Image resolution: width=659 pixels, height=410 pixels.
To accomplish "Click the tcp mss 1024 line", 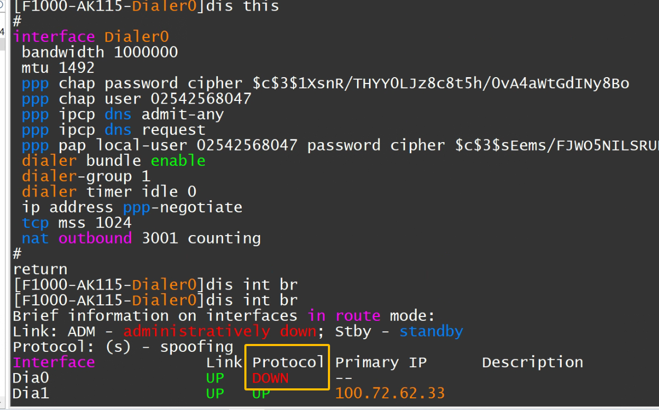I will pyautogui.click(x=77, y=222).
